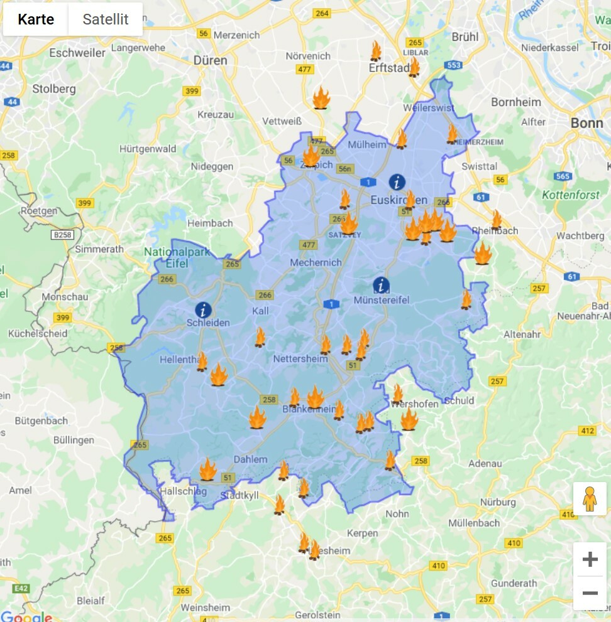The image size is (611, 622).
Task: Click the Street View pegman icon
Action: (590, 499)
